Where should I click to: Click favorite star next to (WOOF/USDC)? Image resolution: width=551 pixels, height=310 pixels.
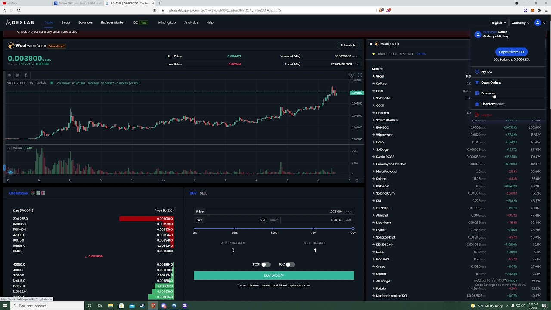point(371,44)
